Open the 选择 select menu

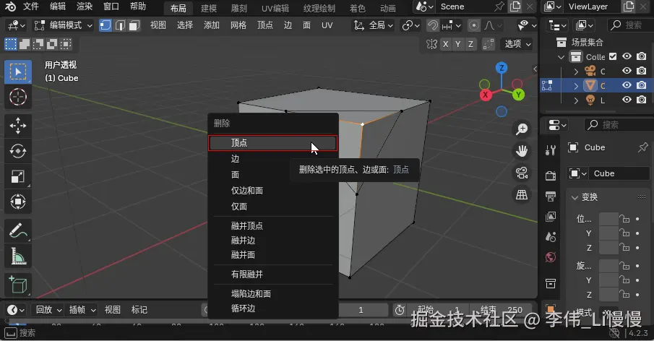point(185,25)
